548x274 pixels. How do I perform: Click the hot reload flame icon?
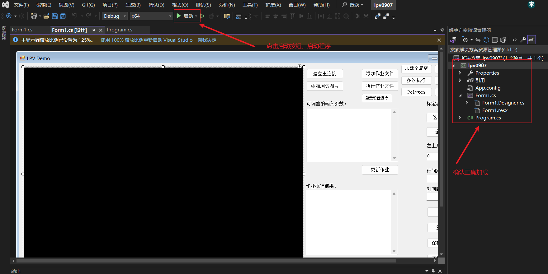point(211,16)
